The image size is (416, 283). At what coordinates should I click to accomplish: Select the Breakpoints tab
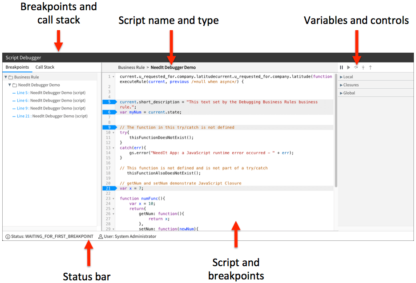click(x=17, y=67)
